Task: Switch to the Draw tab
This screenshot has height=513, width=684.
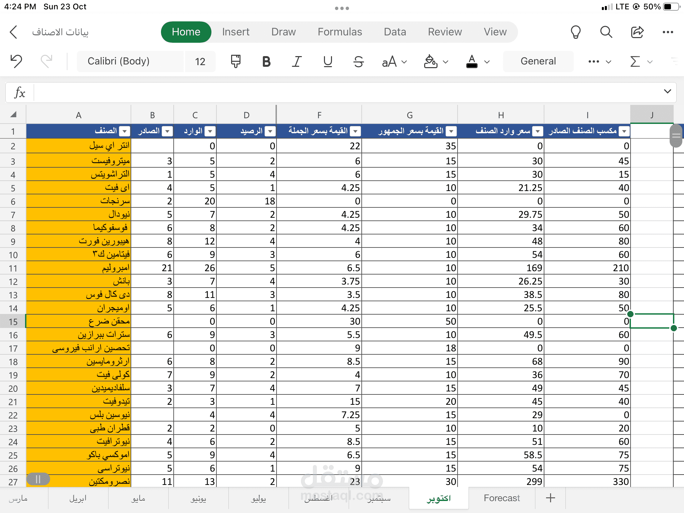Action: (x=283, y=32)
